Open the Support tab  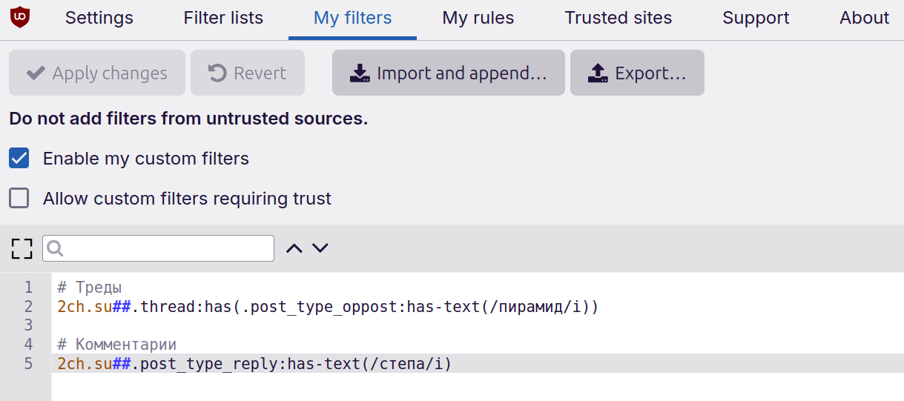pos(756,19)
